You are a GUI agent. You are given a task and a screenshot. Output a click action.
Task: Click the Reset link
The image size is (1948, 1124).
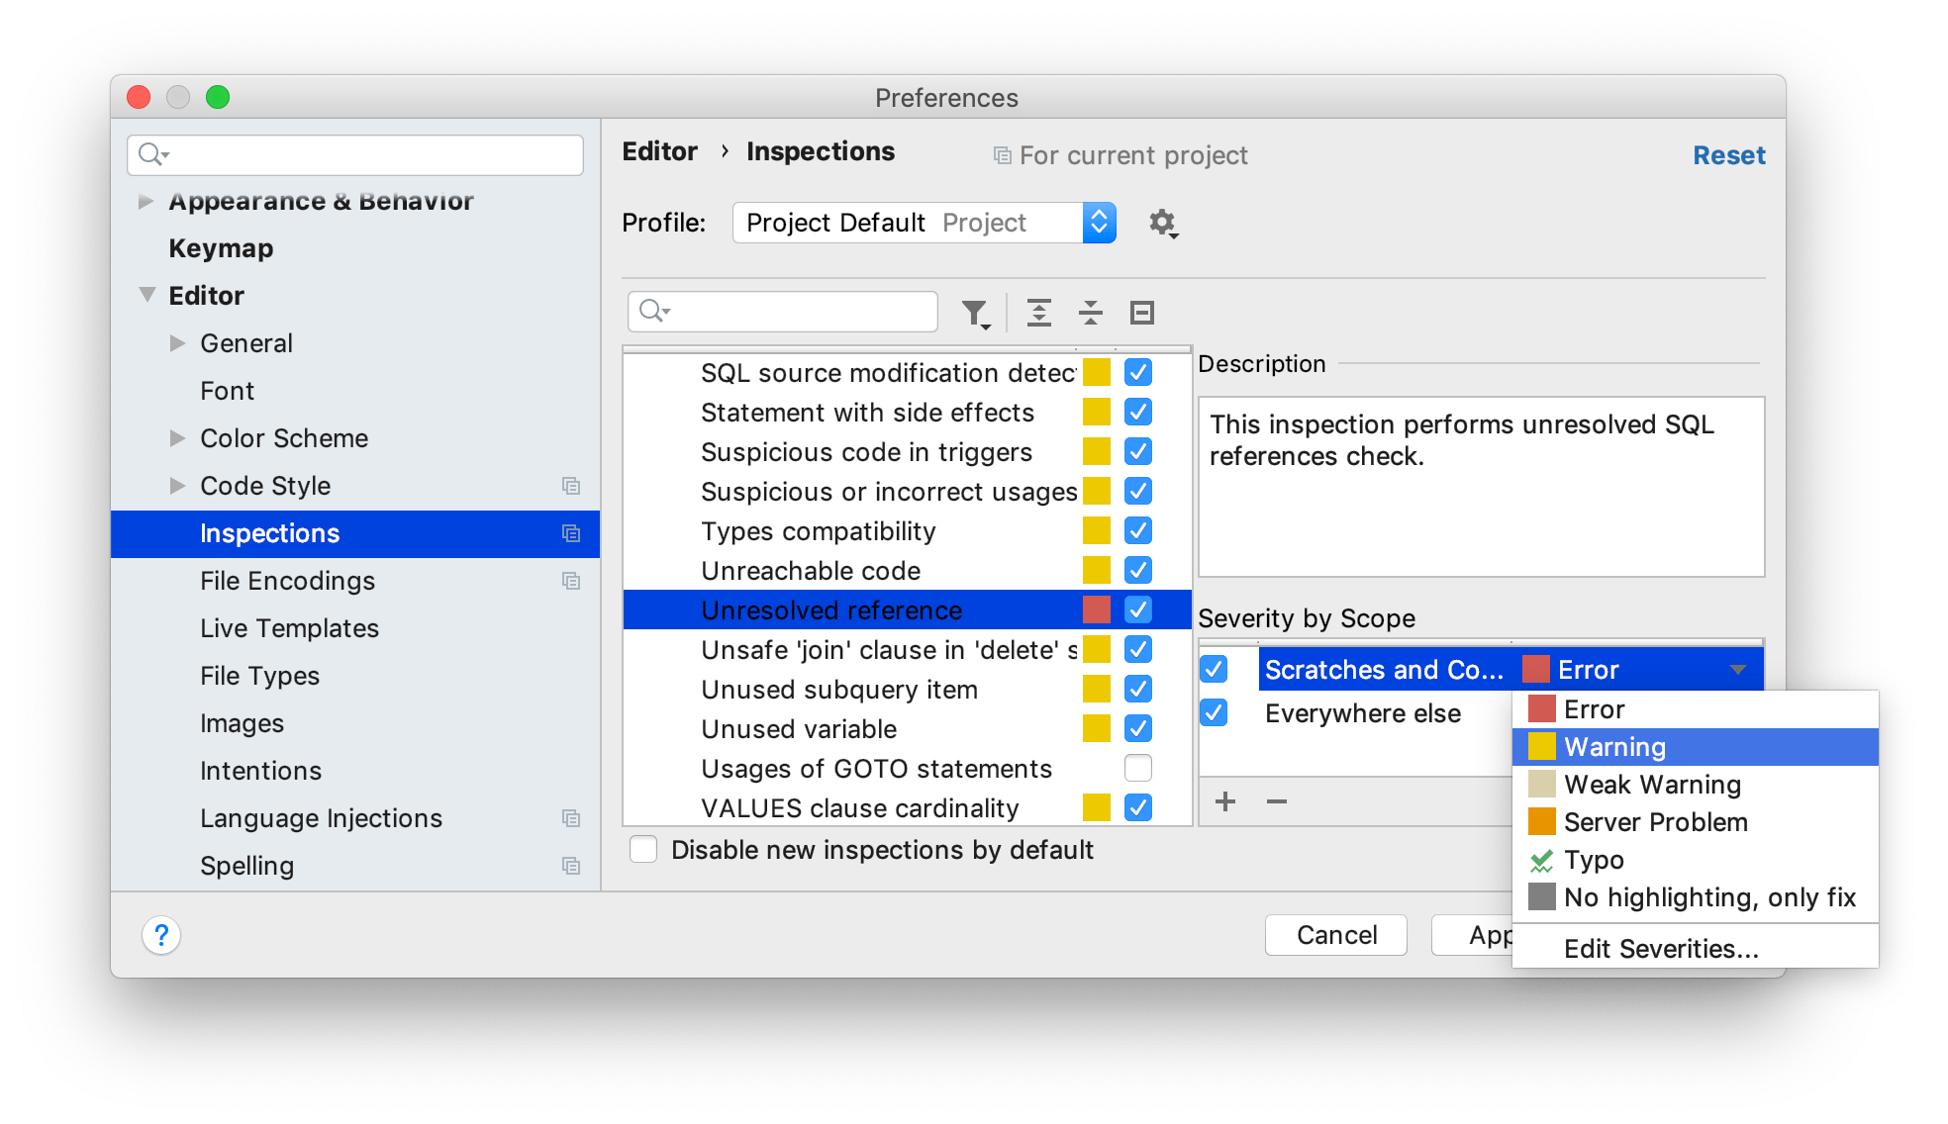pyautogui.click(x=1728, y=155)
